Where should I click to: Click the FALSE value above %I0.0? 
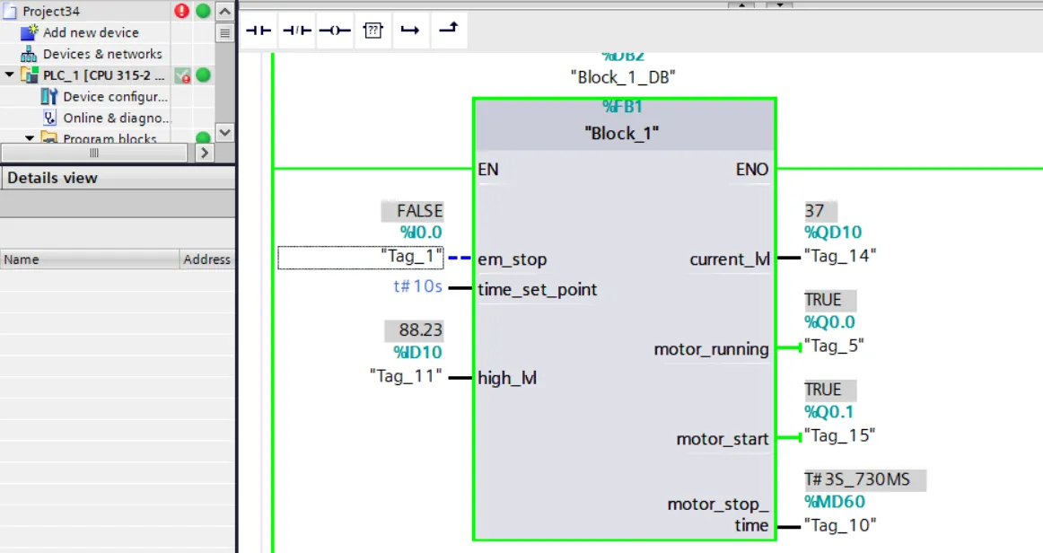[412, 211]
